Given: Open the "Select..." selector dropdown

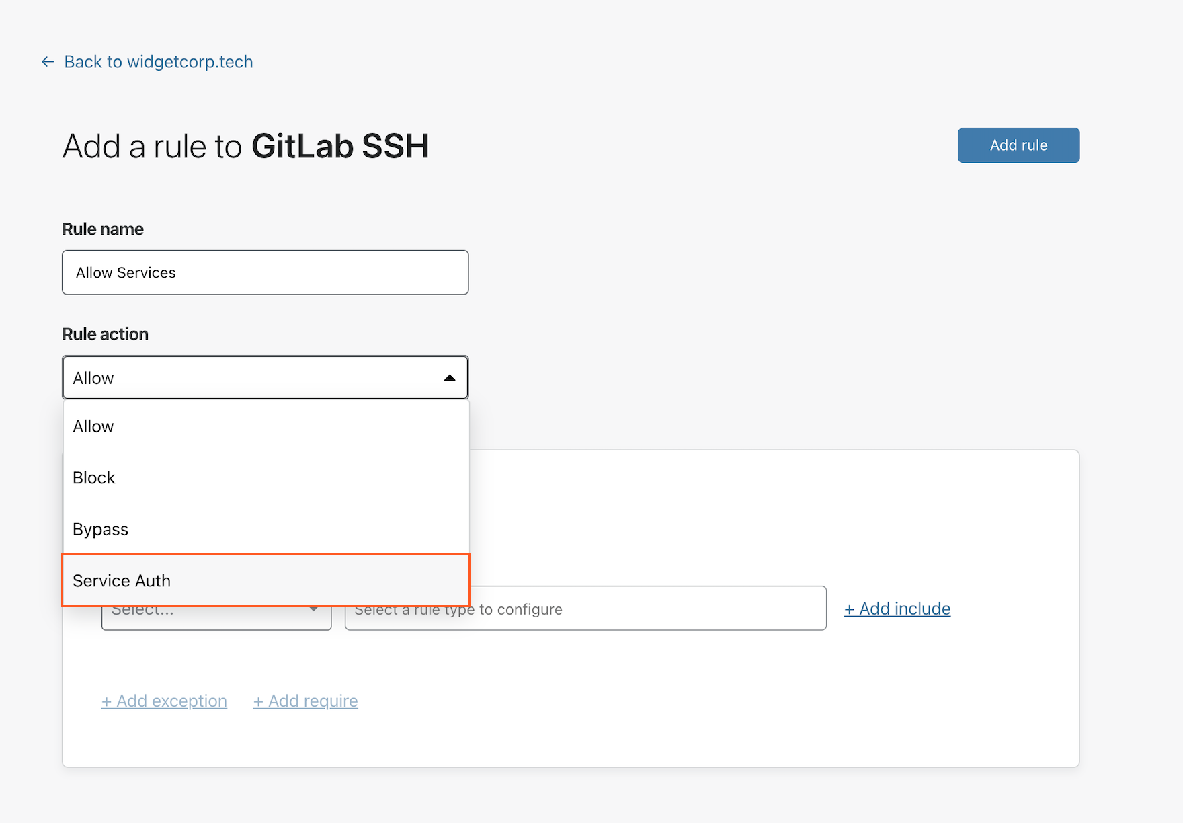Looking at the screenshot, I should tap(215, 609).
